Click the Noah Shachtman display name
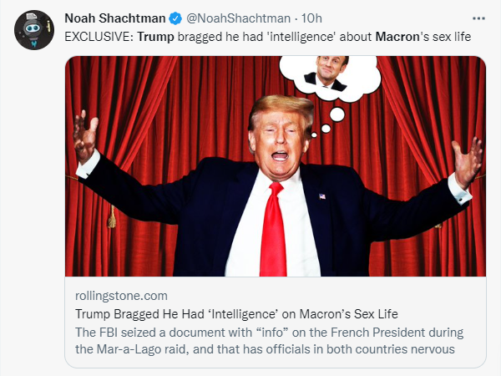The height and width of the screenshot is (376, 501). pyautogui.click(x=115, y=18)
